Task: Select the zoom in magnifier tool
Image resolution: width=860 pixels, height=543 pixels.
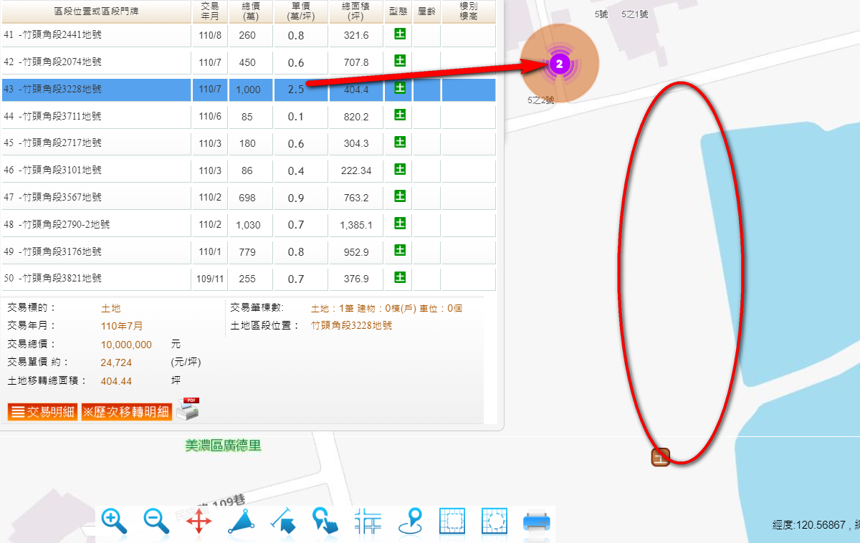Action: (115, 521)
